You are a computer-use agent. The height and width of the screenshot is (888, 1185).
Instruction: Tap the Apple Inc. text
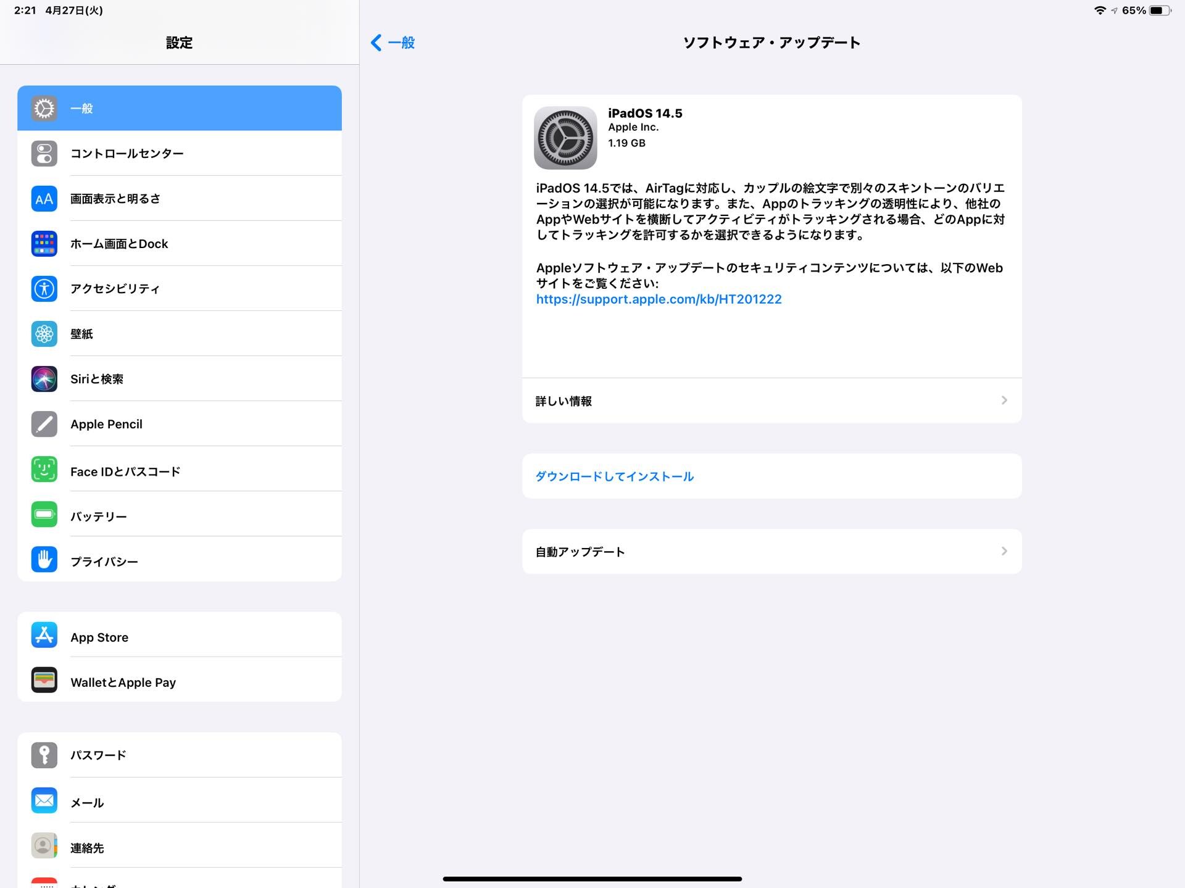click(633, 127)
